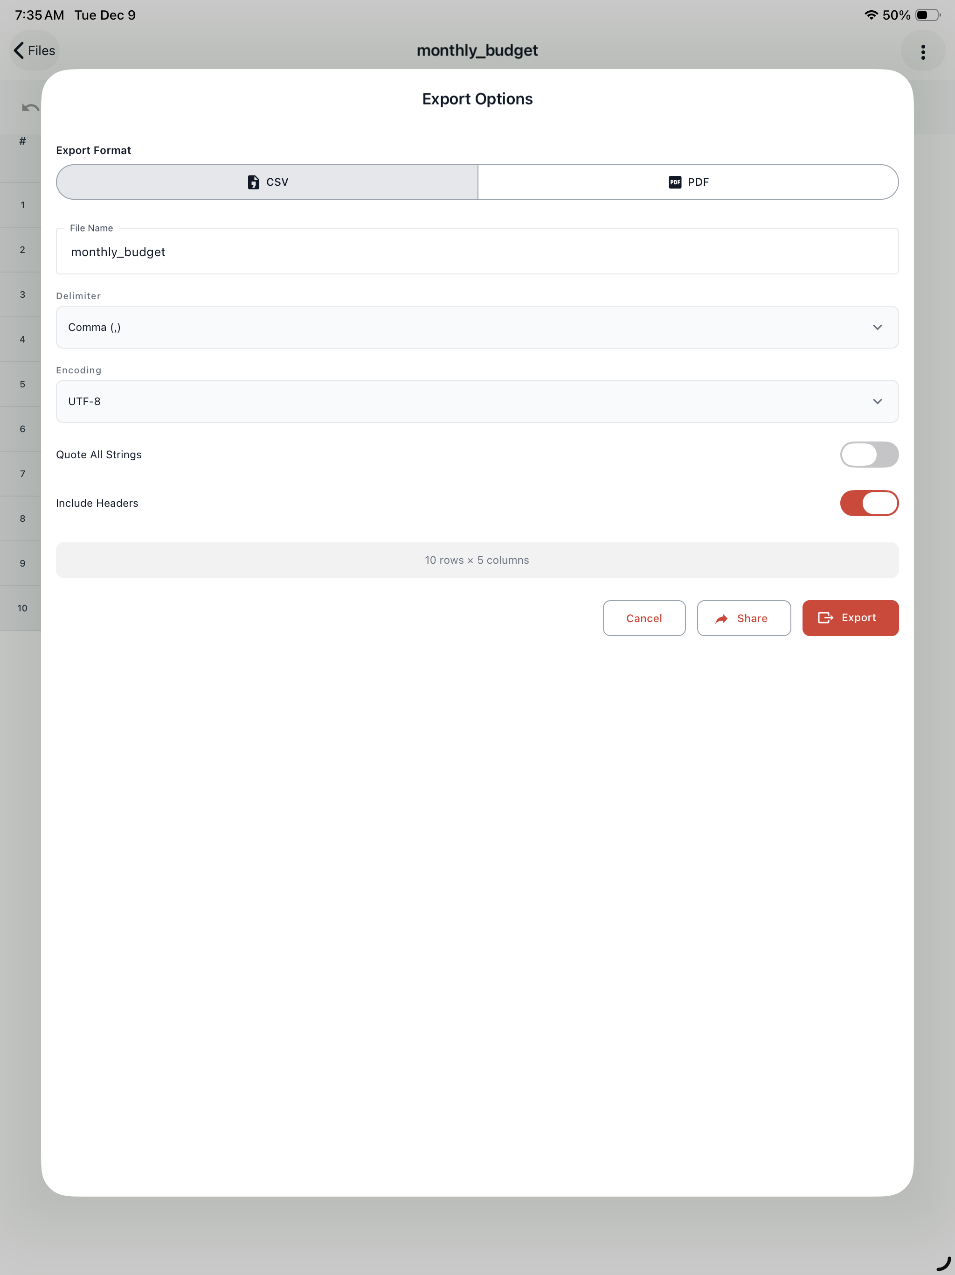Select the PDF export format
955x1275 pixels.
point(688,182)
